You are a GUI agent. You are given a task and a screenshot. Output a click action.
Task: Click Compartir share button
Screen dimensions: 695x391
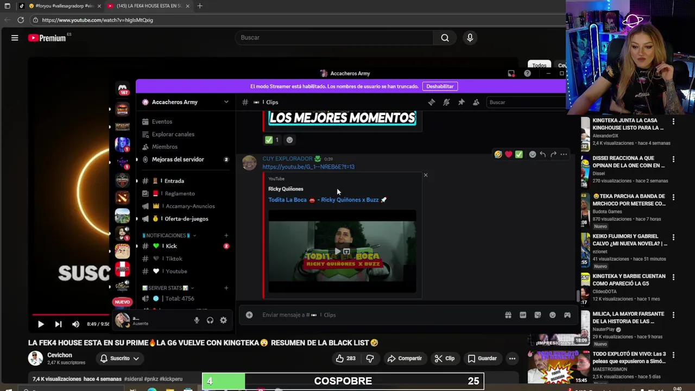[405, 358]
